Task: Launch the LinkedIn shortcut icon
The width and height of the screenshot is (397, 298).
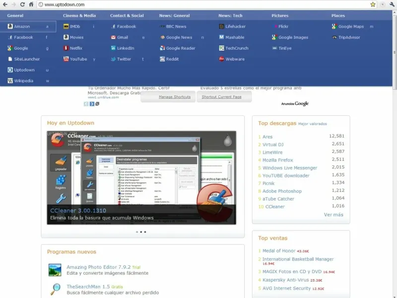Action: click(113, 48)
